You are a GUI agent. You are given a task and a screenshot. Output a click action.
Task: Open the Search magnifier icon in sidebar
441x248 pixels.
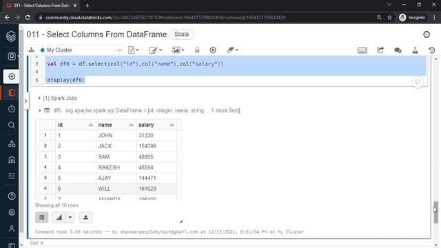12,125
